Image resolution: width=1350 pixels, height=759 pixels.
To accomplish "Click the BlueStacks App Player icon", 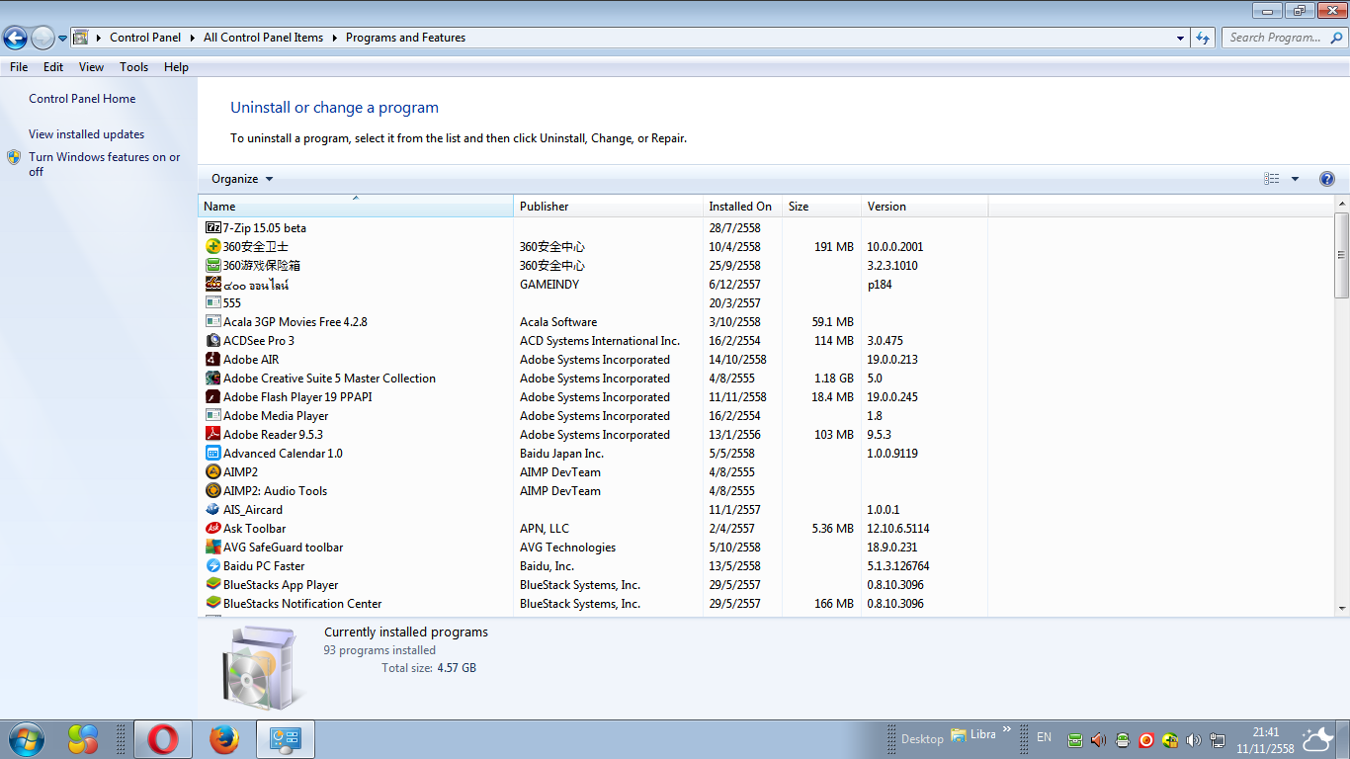I will 212,585.
